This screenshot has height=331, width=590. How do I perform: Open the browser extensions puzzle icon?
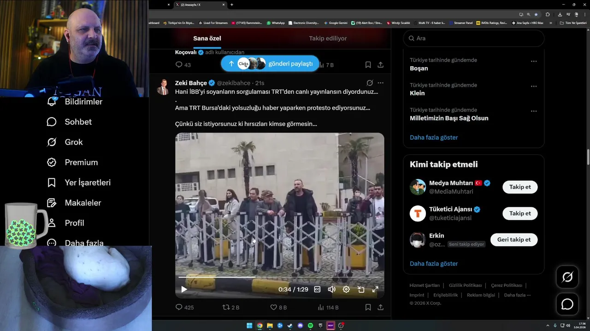pos(548,14)
